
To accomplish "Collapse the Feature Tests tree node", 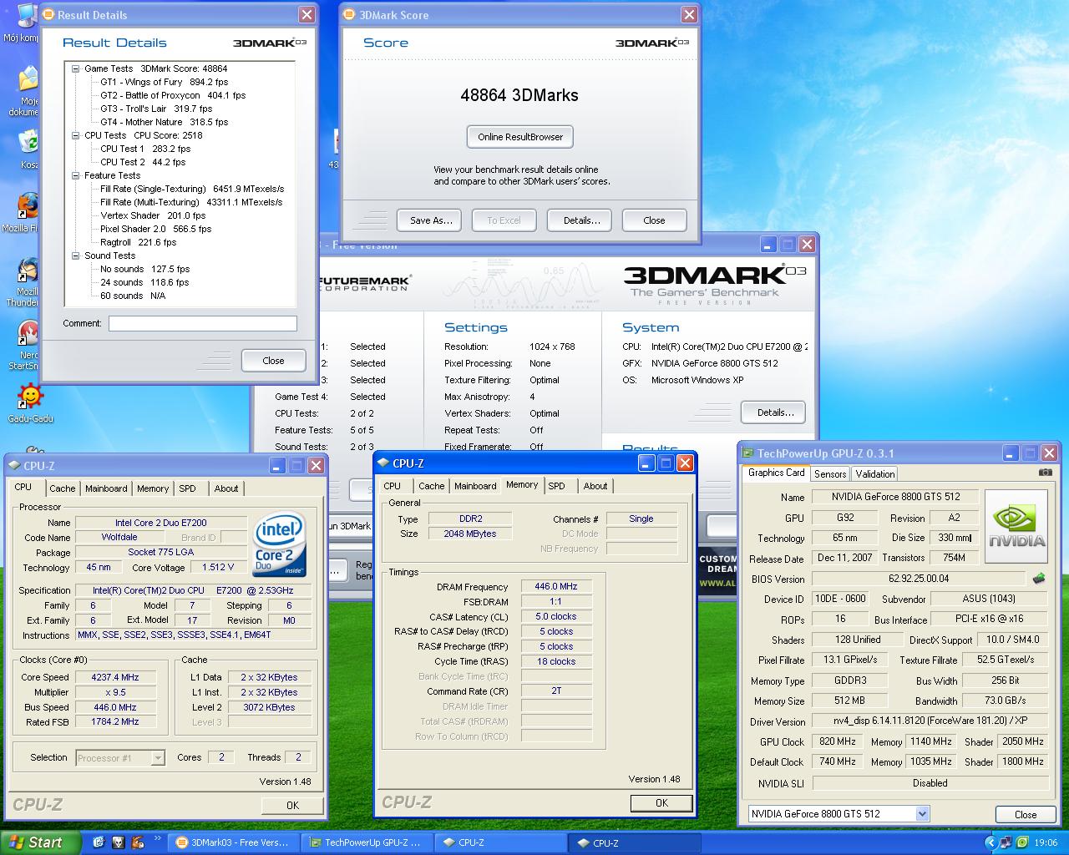I will tap(75, 175).
